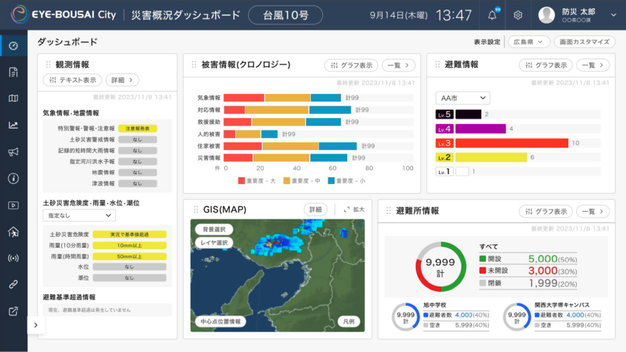The image size is (626, 352).
Task: Open the video play sidebar icon
Action: click(x=13, y=206)
